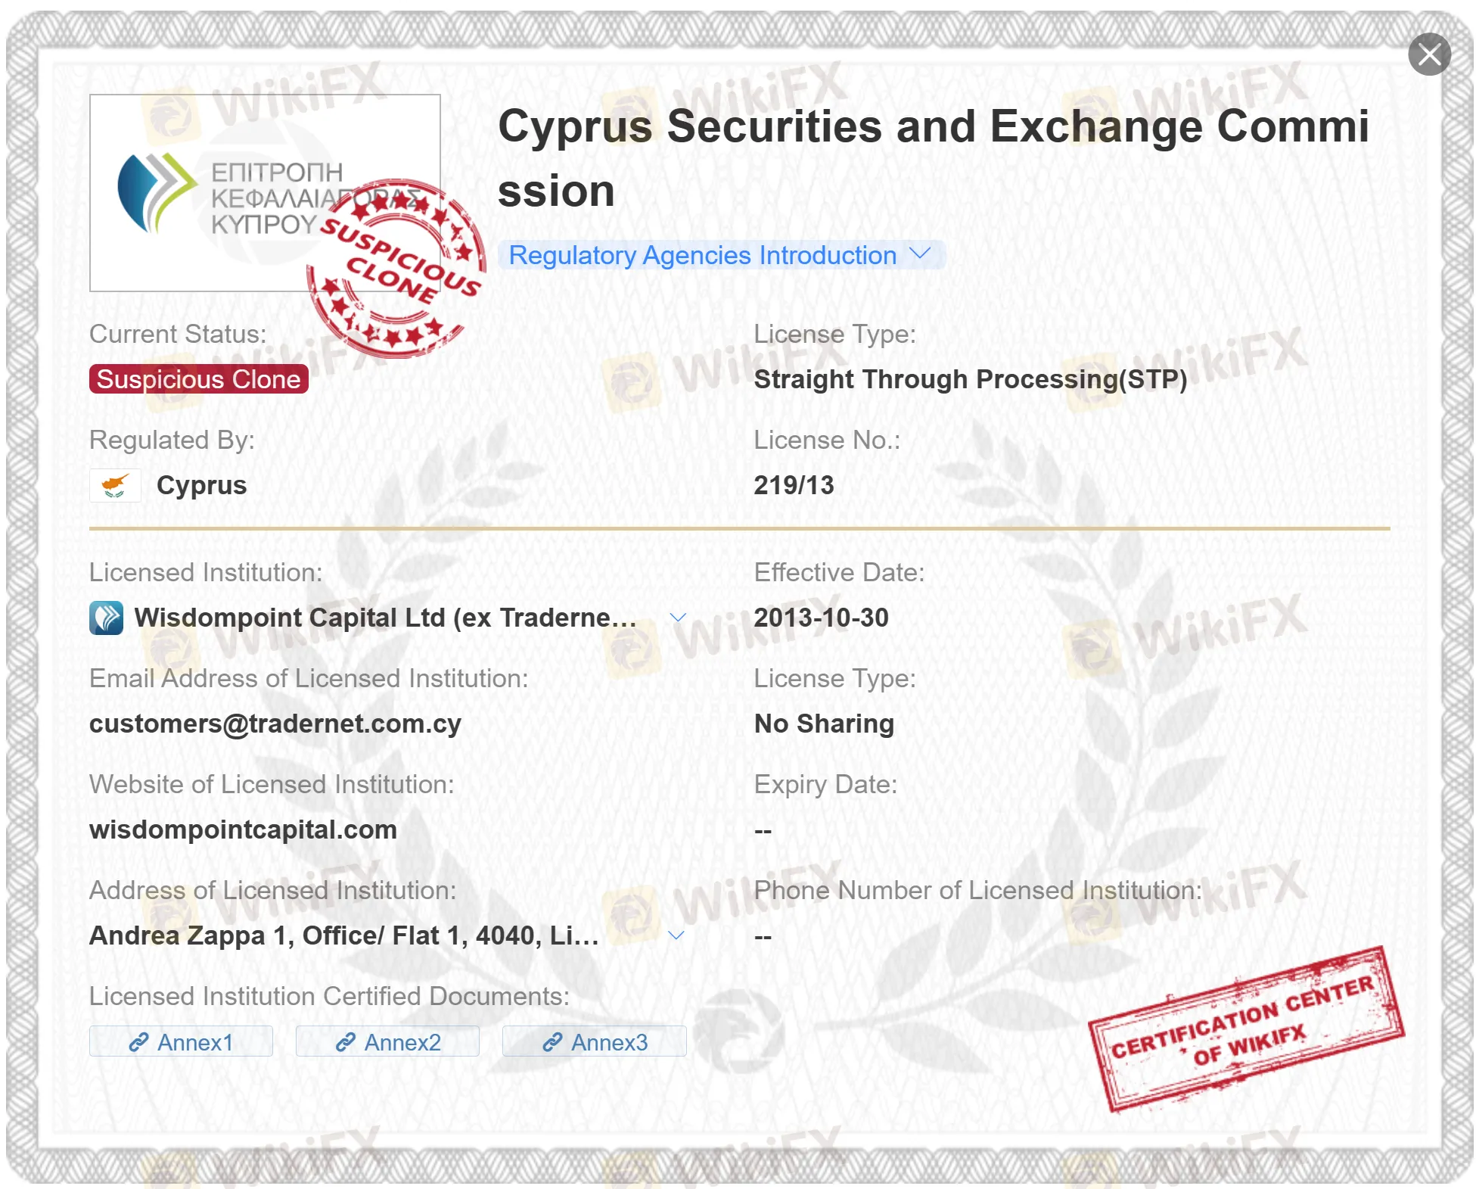This screenshot has width=1476, height=1189.
Task: Expand the full licensed institution name
Action: pos(678,618)
